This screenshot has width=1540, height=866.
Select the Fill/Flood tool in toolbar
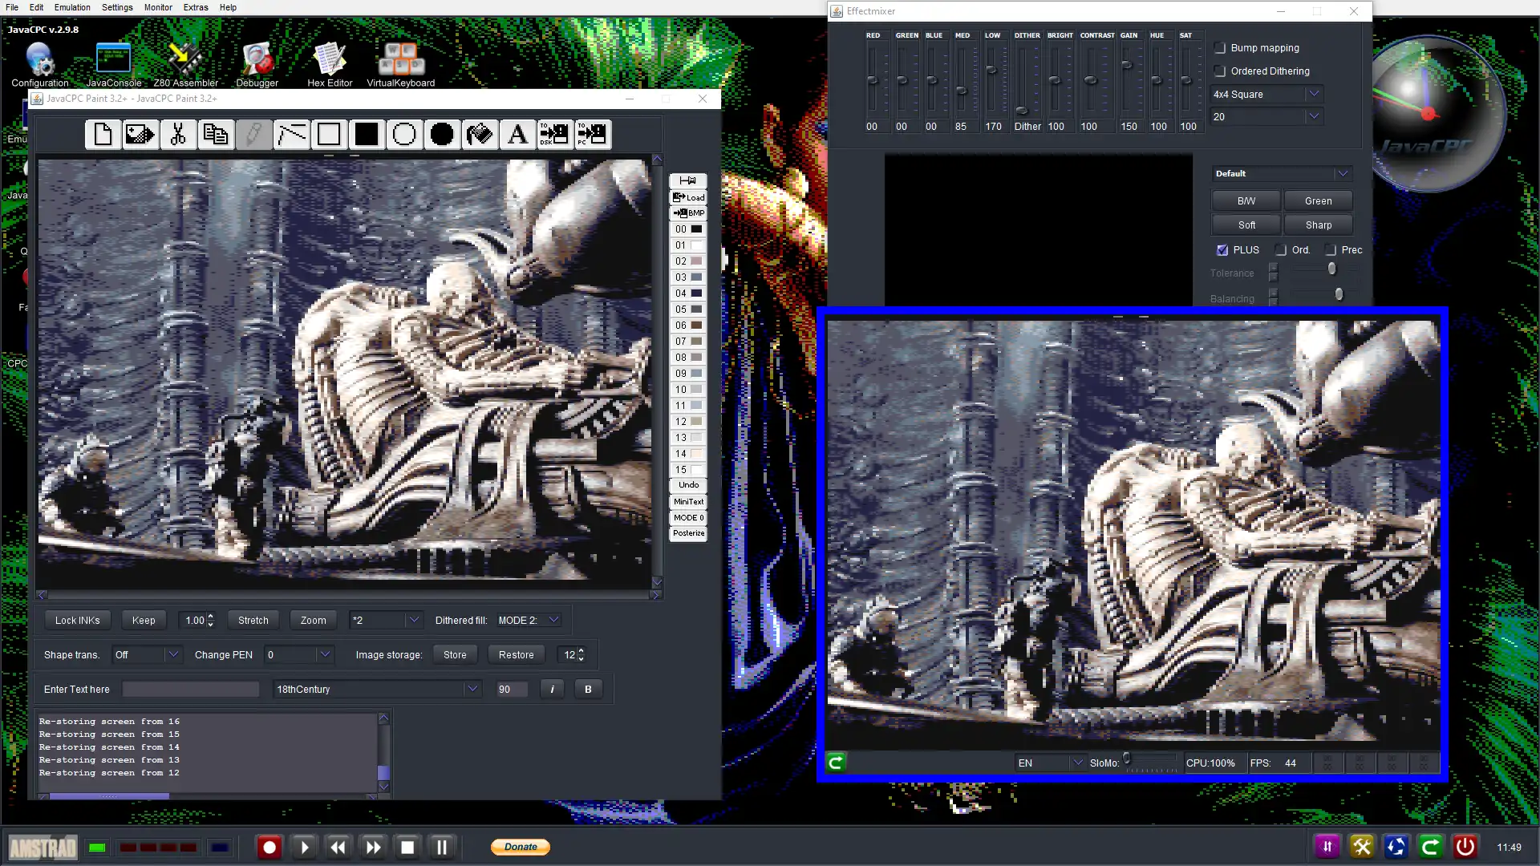click(x=479, y=134)
